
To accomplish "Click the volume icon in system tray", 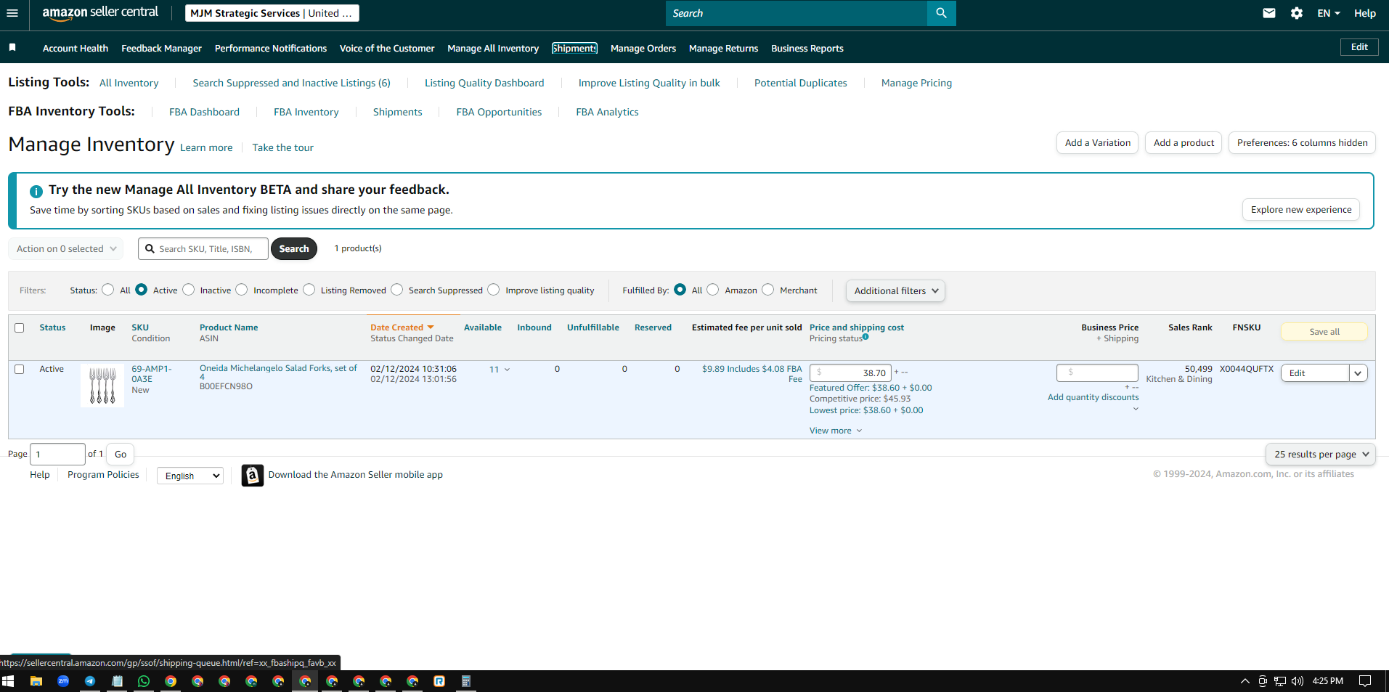I will [1298, 681].
